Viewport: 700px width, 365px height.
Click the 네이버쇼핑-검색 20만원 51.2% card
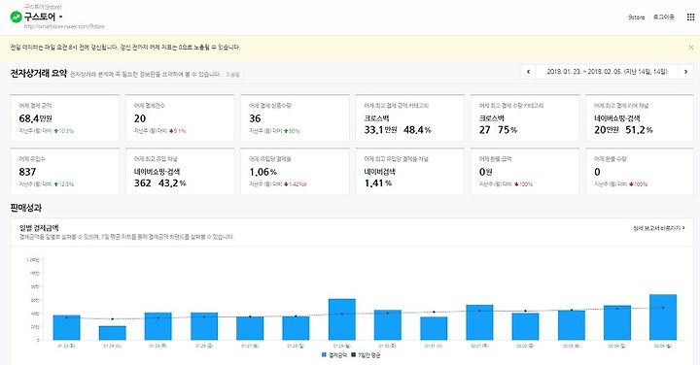point(640,118)
